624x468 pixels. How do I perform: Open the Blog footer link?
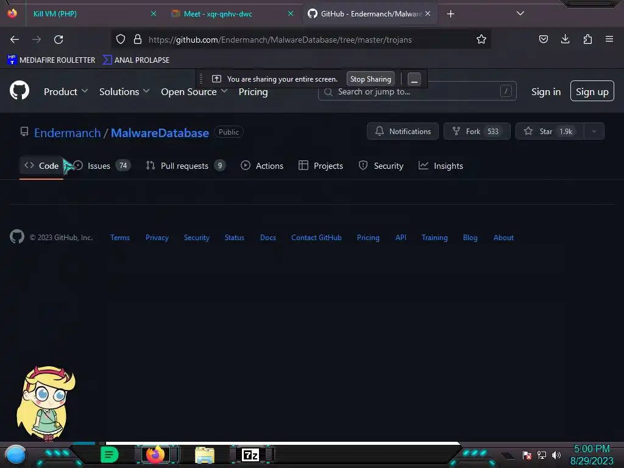pos(470,238)
